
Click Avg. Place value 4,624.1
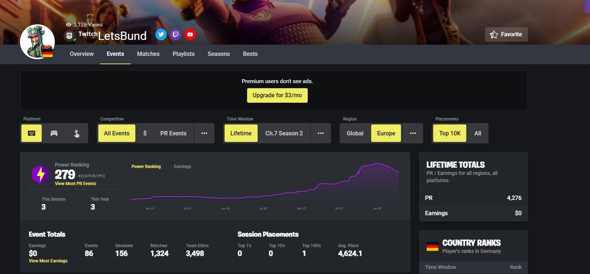tap(350, 253)
